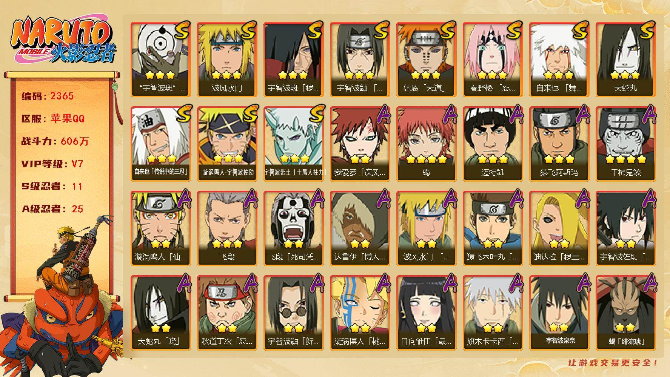This screenshot has height=377, width=670.
Task: Select the 迈特凯 A-rank card
Action: coord(493,144)
